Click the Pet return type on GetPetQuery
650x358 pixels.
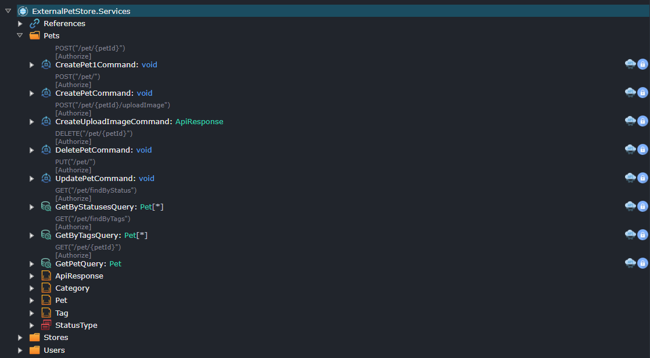pos(115,263)
